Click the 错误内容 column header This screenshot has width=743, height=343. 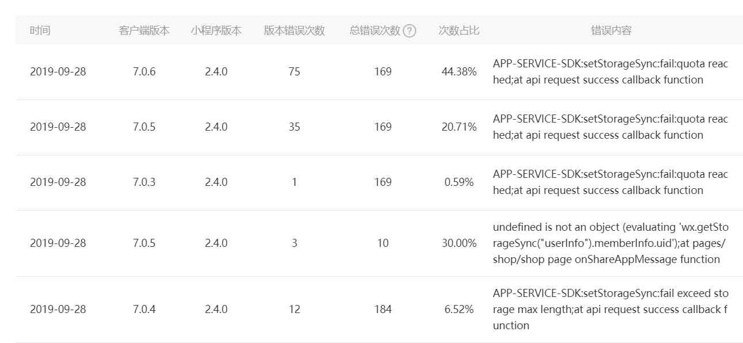(611, 31)
